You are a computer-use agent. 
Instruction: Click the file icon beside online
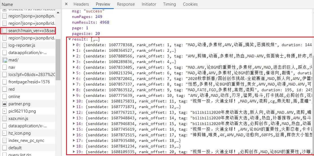coord(5,97)
